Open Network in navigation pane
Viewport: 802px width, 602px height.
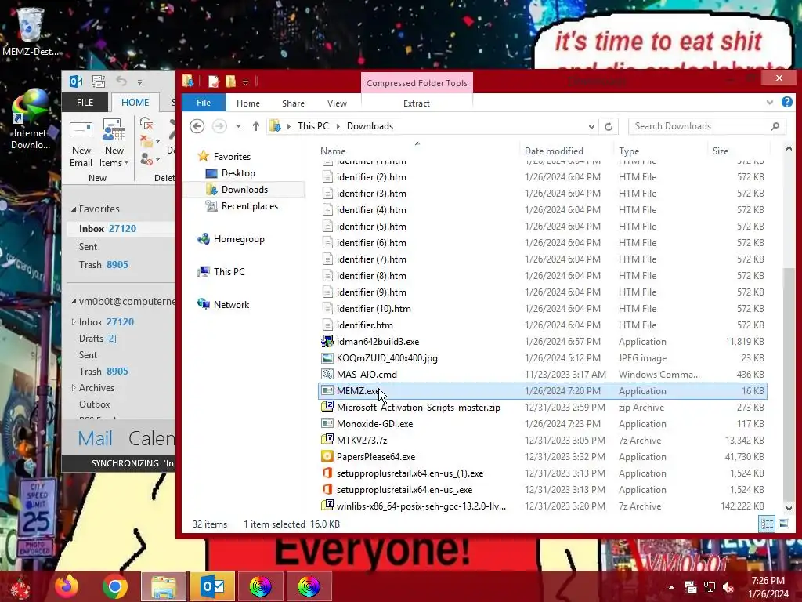click(231, 305)
